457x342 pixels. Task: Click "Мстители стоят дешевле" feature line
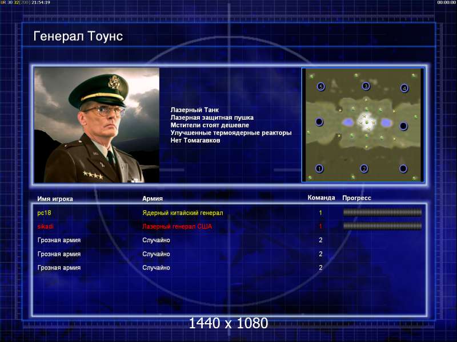(210, 125)
